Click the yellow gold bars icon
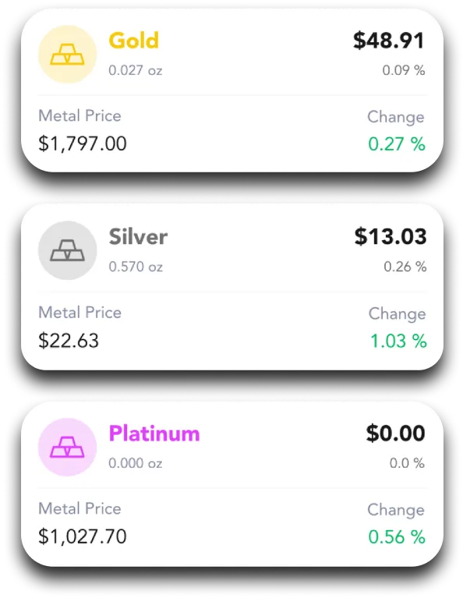The width and height of the screenshot is (463, 598). coord(68,54)
